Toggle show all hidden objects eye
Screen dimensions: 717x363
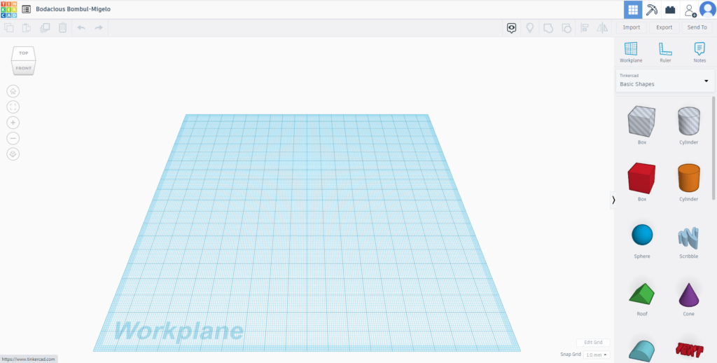click(x=512, y=27)
